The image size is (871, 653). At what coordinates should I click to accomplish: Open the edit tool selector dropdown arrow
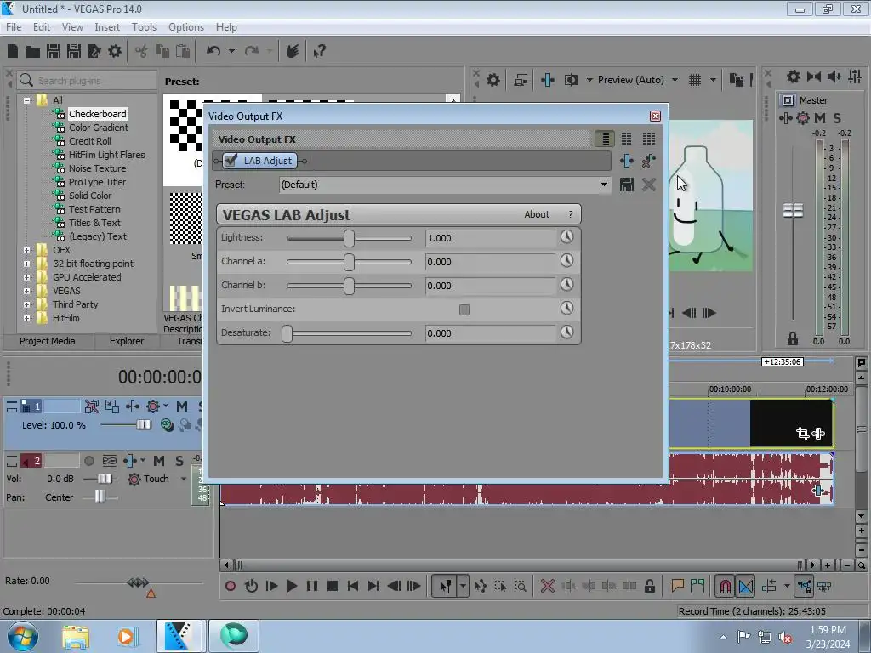coord(463,586)
